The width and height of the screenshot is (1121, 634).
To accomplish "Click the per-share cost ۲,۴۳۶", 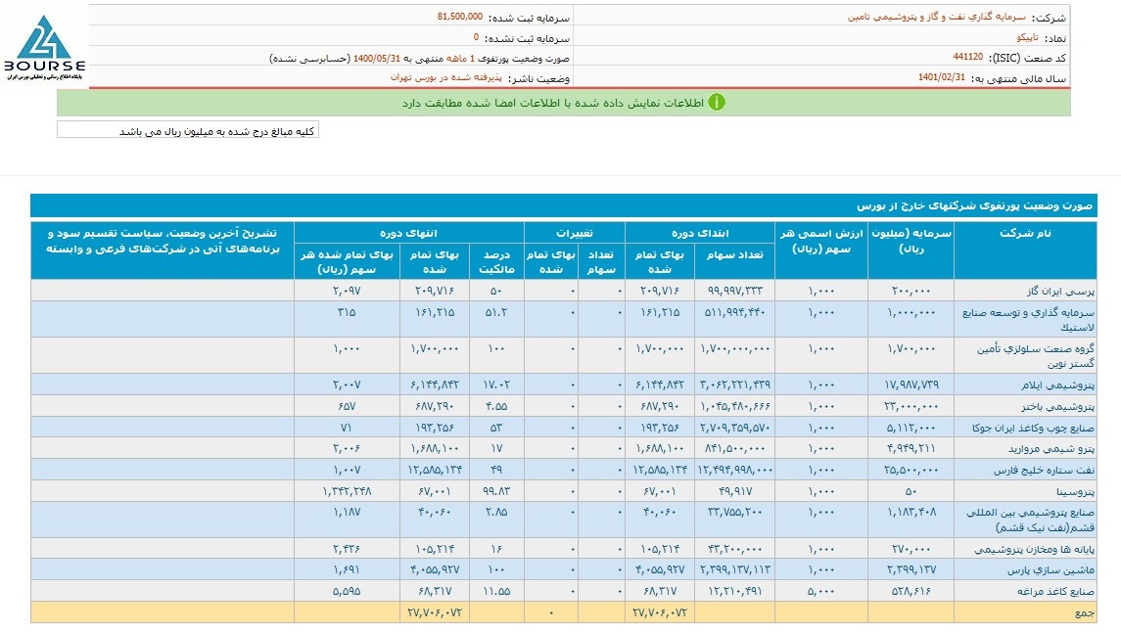I will pos(347,548).
